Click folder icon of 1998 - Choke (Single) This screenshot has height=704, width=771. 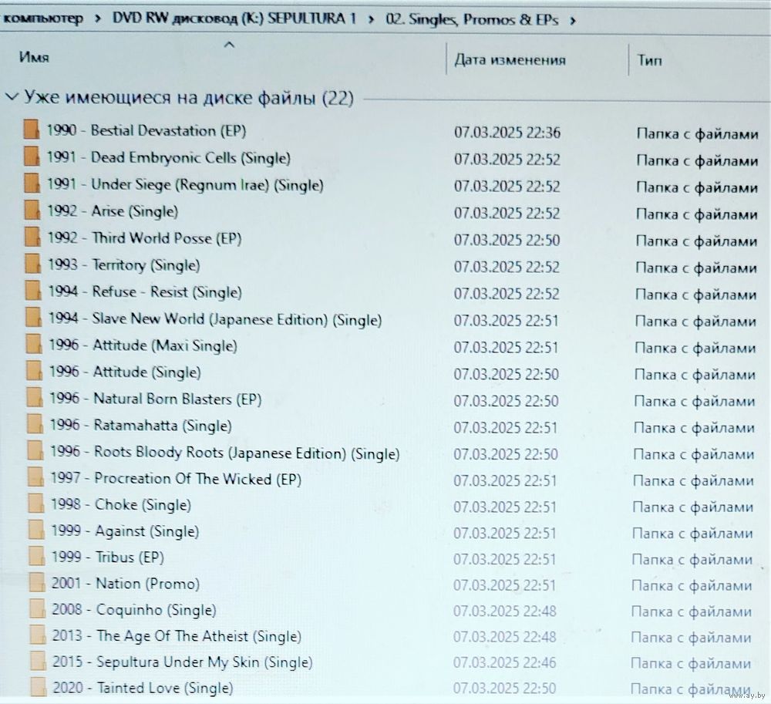(x=36, y=504)
